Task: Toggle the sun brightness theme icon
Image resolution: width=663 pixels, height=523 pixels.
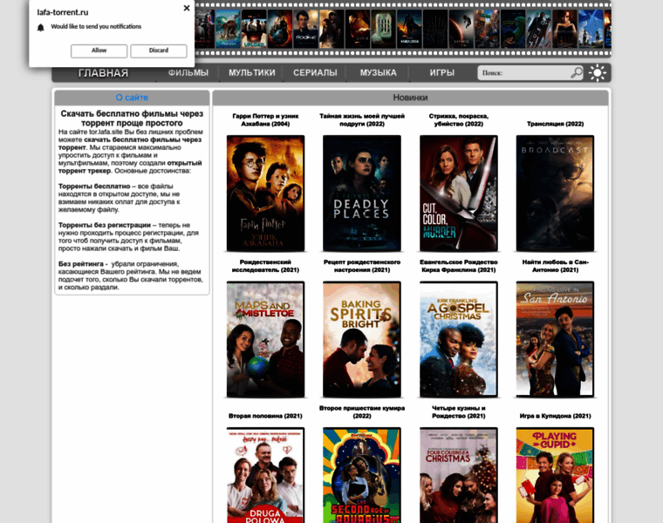Action: point(598,72)
